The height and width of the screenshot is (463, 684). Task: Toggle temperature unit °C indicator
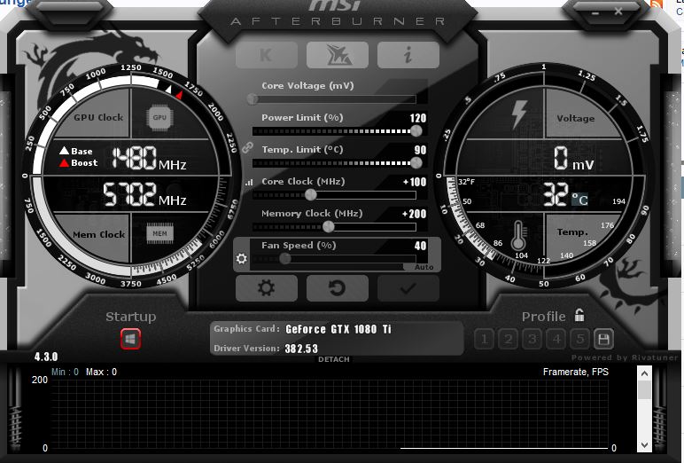579,200
